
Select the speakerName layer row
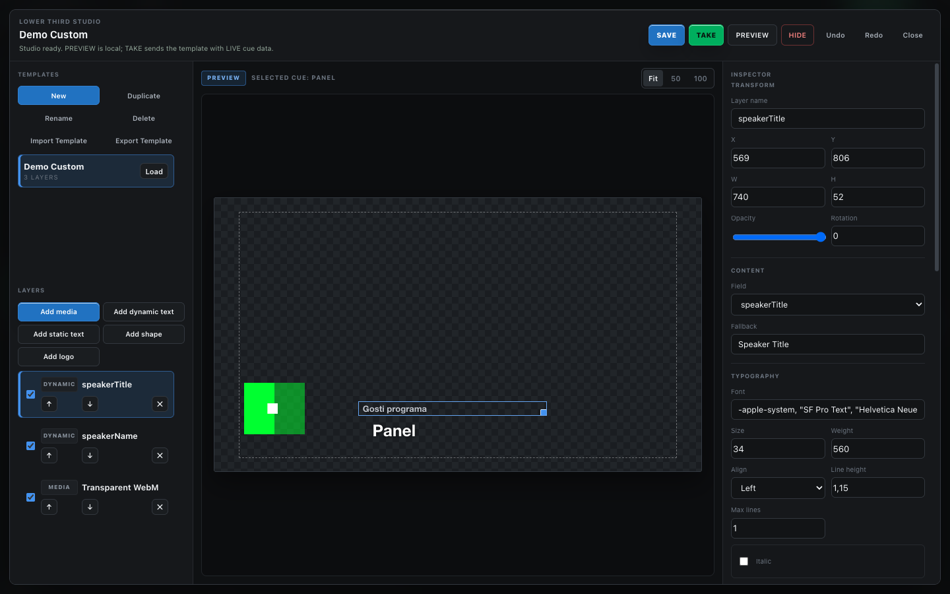[96, 445]
